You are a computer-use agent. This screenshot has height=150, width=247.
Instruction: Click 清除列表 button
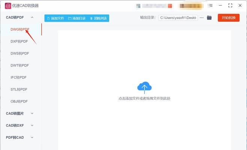click(98, 18)
